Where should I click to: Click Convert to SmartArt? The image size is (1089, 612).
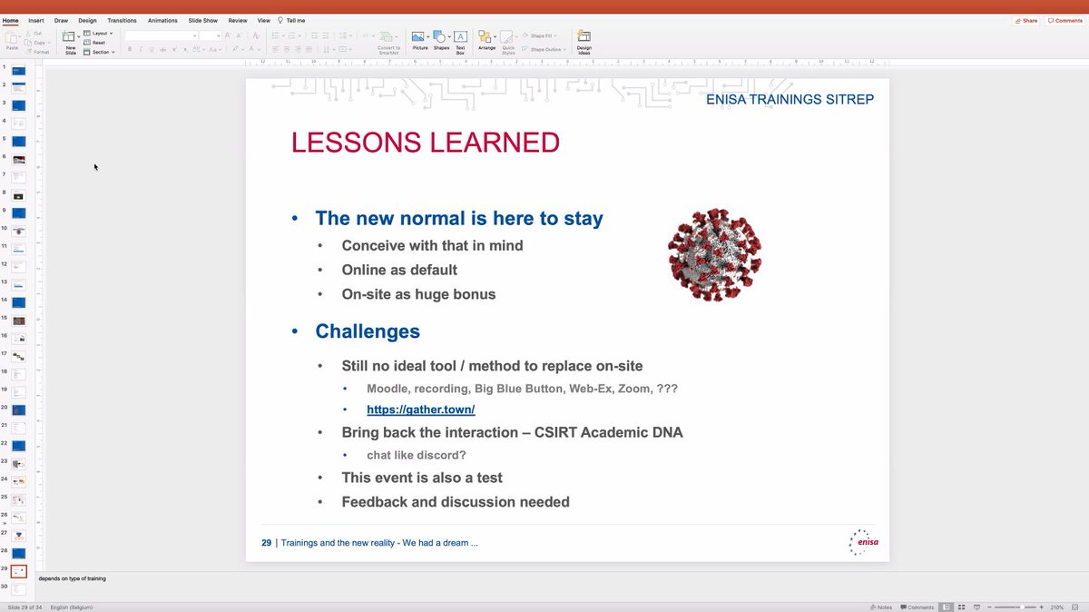[x=388, y=43]
